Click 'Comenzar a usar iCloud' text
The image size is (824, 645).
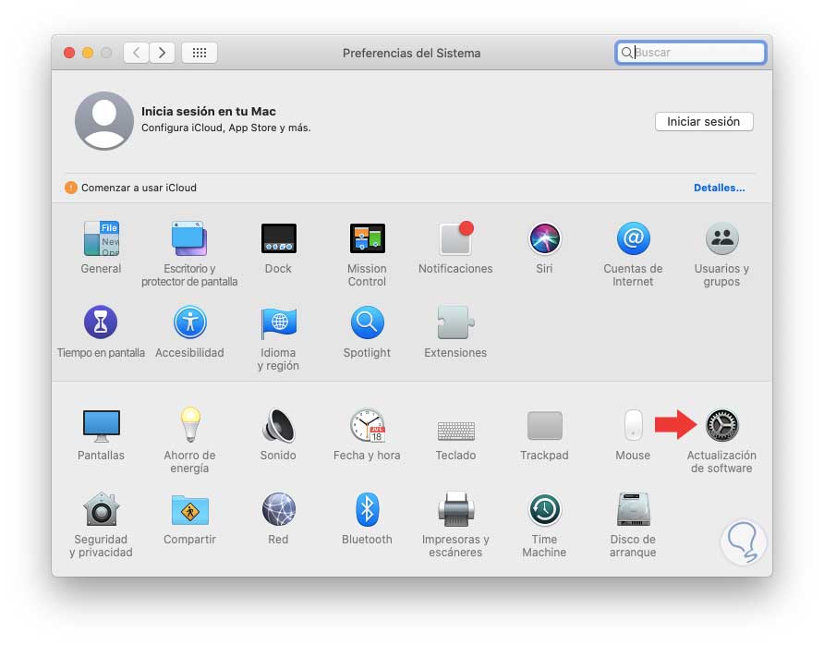tap(139, 188)
